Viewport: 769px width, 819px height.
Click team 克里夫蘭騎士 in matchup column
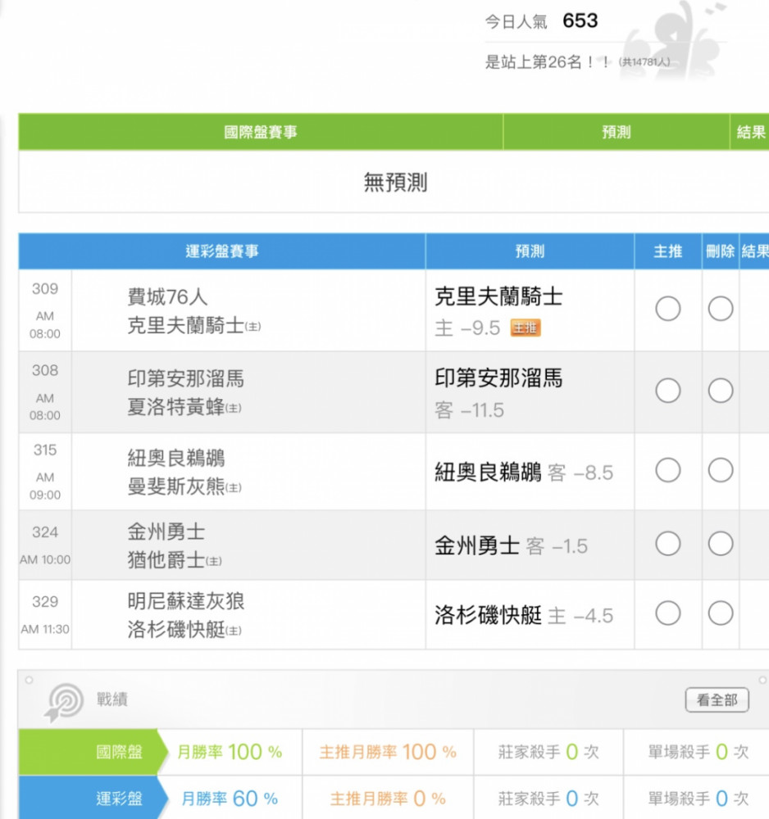click(x=194, y=325)
